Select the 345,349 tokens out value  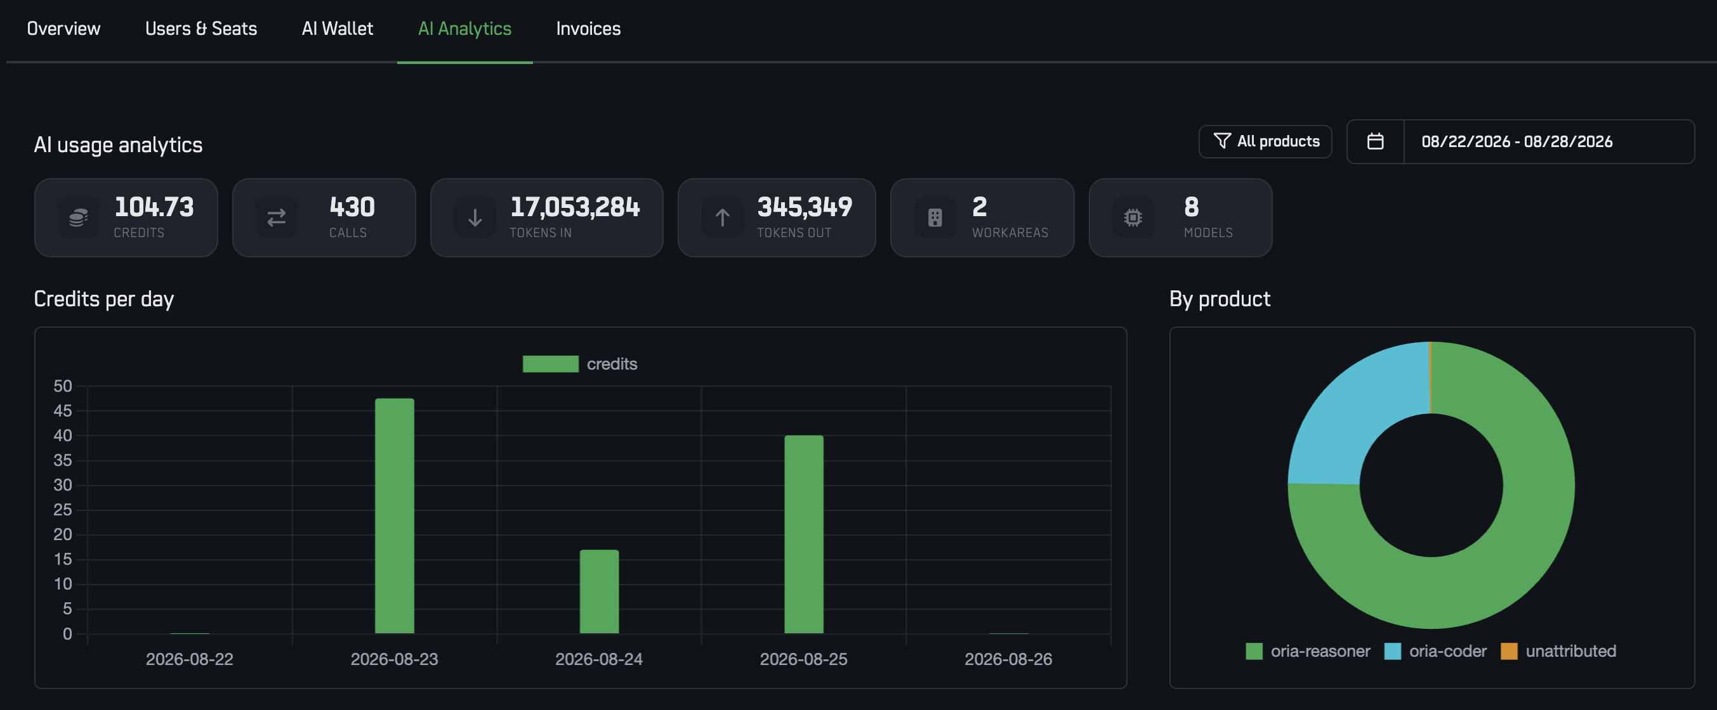point(805,207)
